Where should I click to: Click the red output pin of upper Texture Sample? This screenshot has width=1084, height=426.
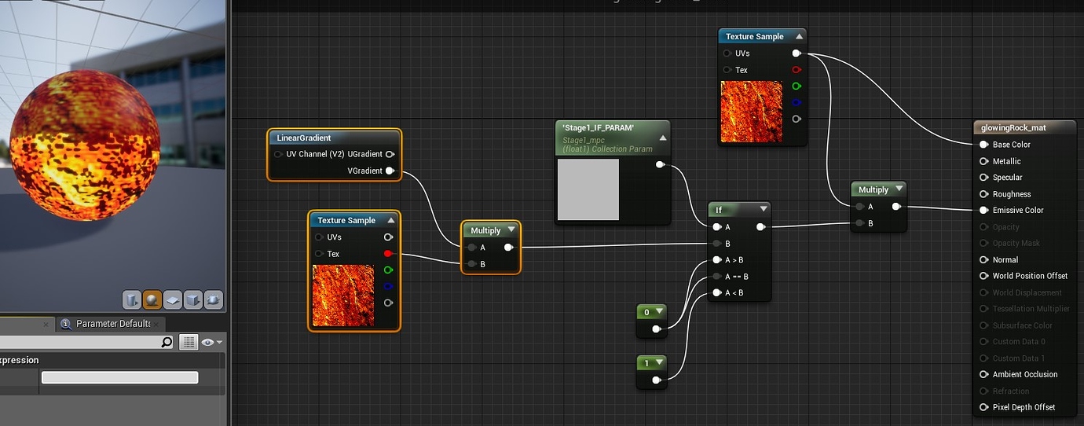click(x=797, y=70)
